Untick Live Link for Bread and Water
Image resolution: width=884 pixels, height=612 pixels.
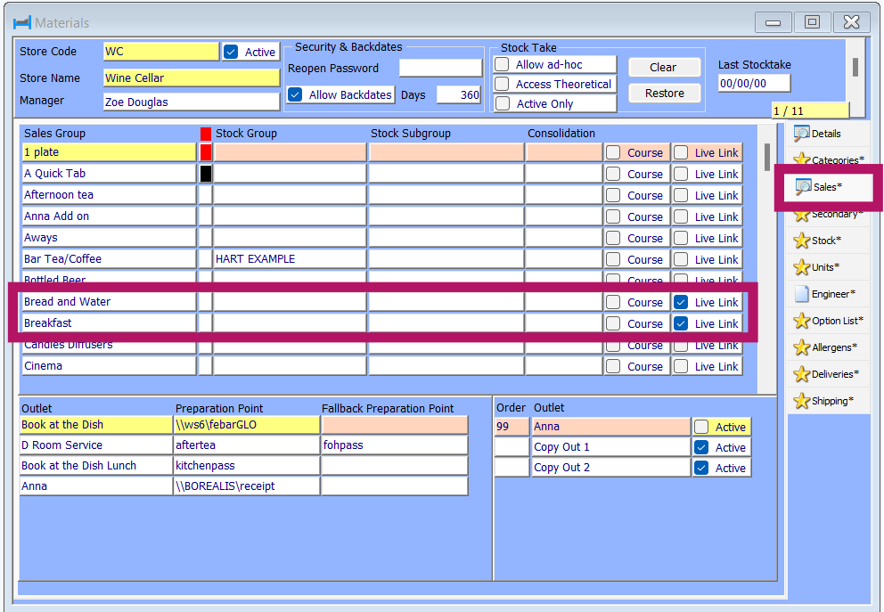coord(681,302)
